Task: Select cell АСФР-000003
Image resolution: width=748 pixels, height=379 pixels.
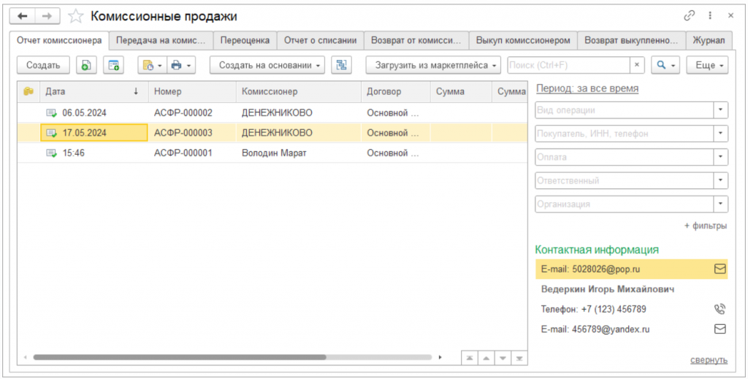Action: [192, 133]
